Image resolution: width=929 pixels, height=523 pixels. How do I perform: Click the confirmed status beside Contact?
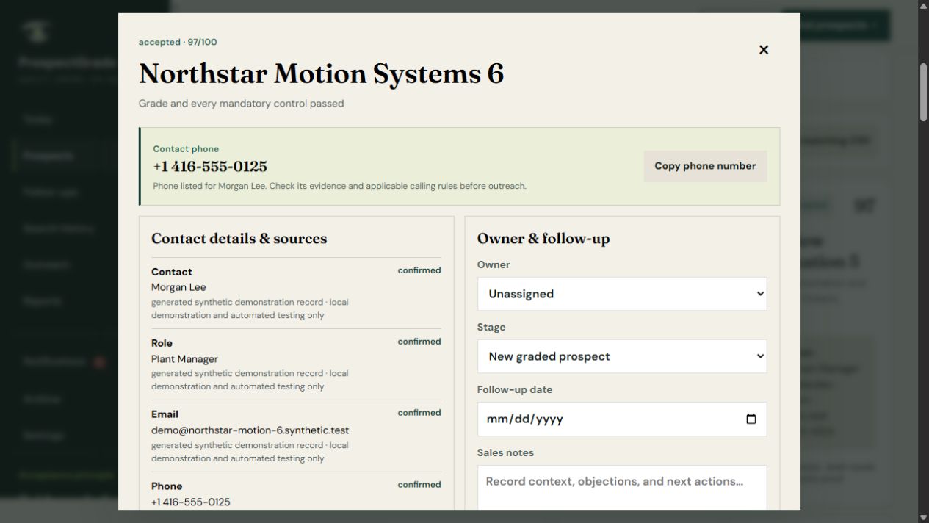pos(419,270)
